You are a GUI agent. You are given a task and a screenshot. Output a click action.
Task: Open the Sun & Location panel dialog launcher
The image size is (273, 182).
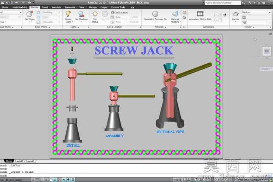tap(140, 27)
